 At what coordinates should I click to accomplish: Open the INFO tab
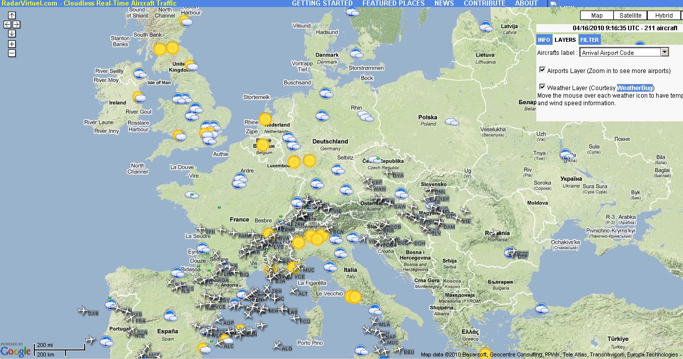tap(544, 39)
